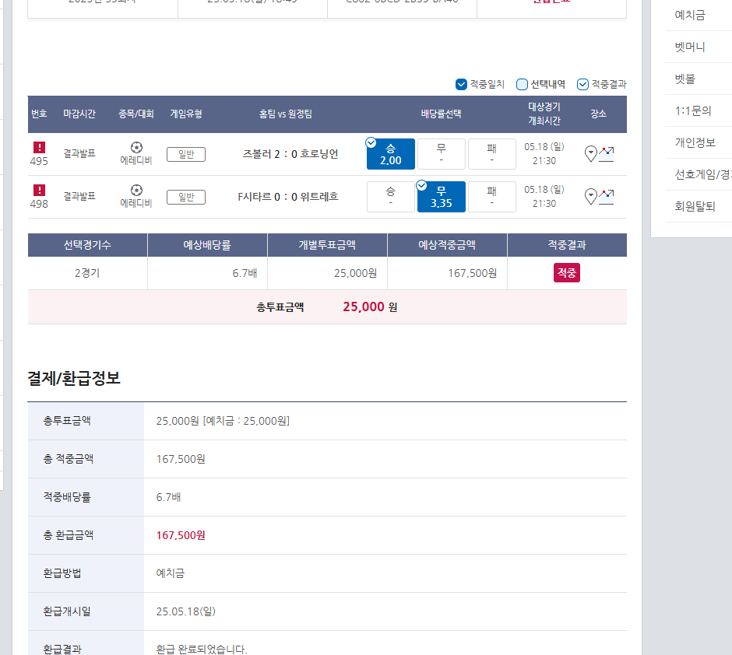Click the 총 적중금액 167,500원 value
Screen dimensions: 732x655
pyautogui.click(x=181, y=459)
